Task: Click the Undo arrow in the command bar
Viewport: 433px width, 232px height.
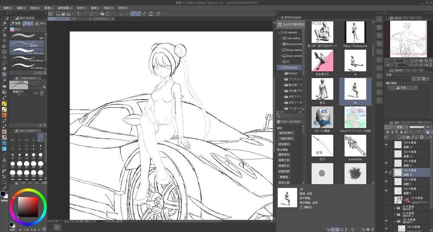Action: click(78, 13)
